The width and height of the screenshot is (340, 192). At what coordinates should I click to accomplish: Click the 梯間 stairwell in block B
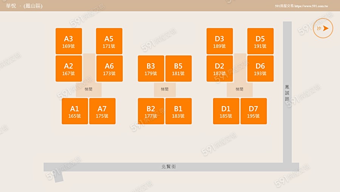165,90
